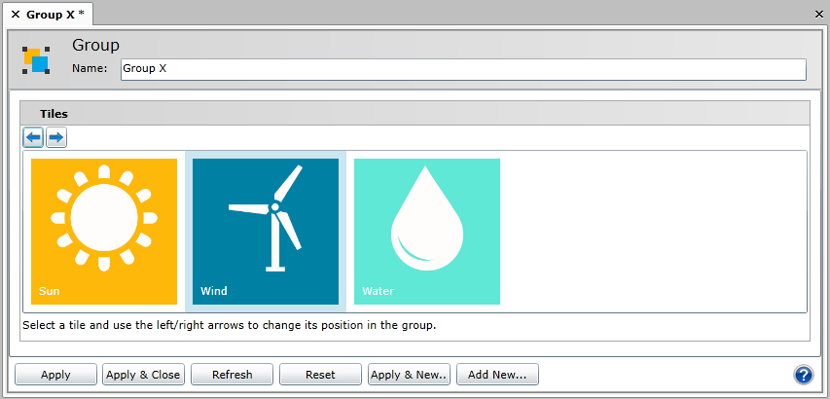The image size is (830, 399).
Task: Collapse the Tiles section header
Action: tap(54, 114)
